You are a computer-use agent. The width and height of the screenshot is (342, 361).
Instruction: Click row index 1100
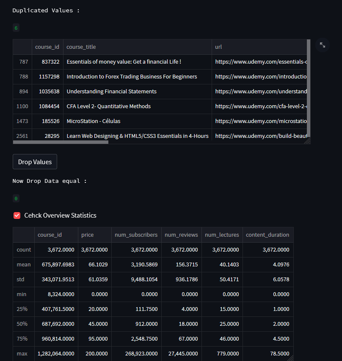pyautogui.click(x=22, y=106)
